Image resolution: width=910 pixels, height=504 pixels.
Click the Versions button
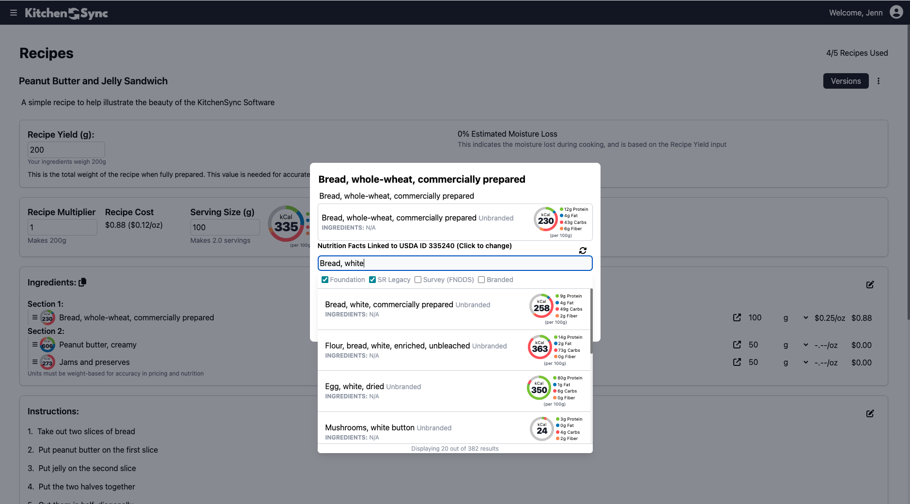click(846, 81)
